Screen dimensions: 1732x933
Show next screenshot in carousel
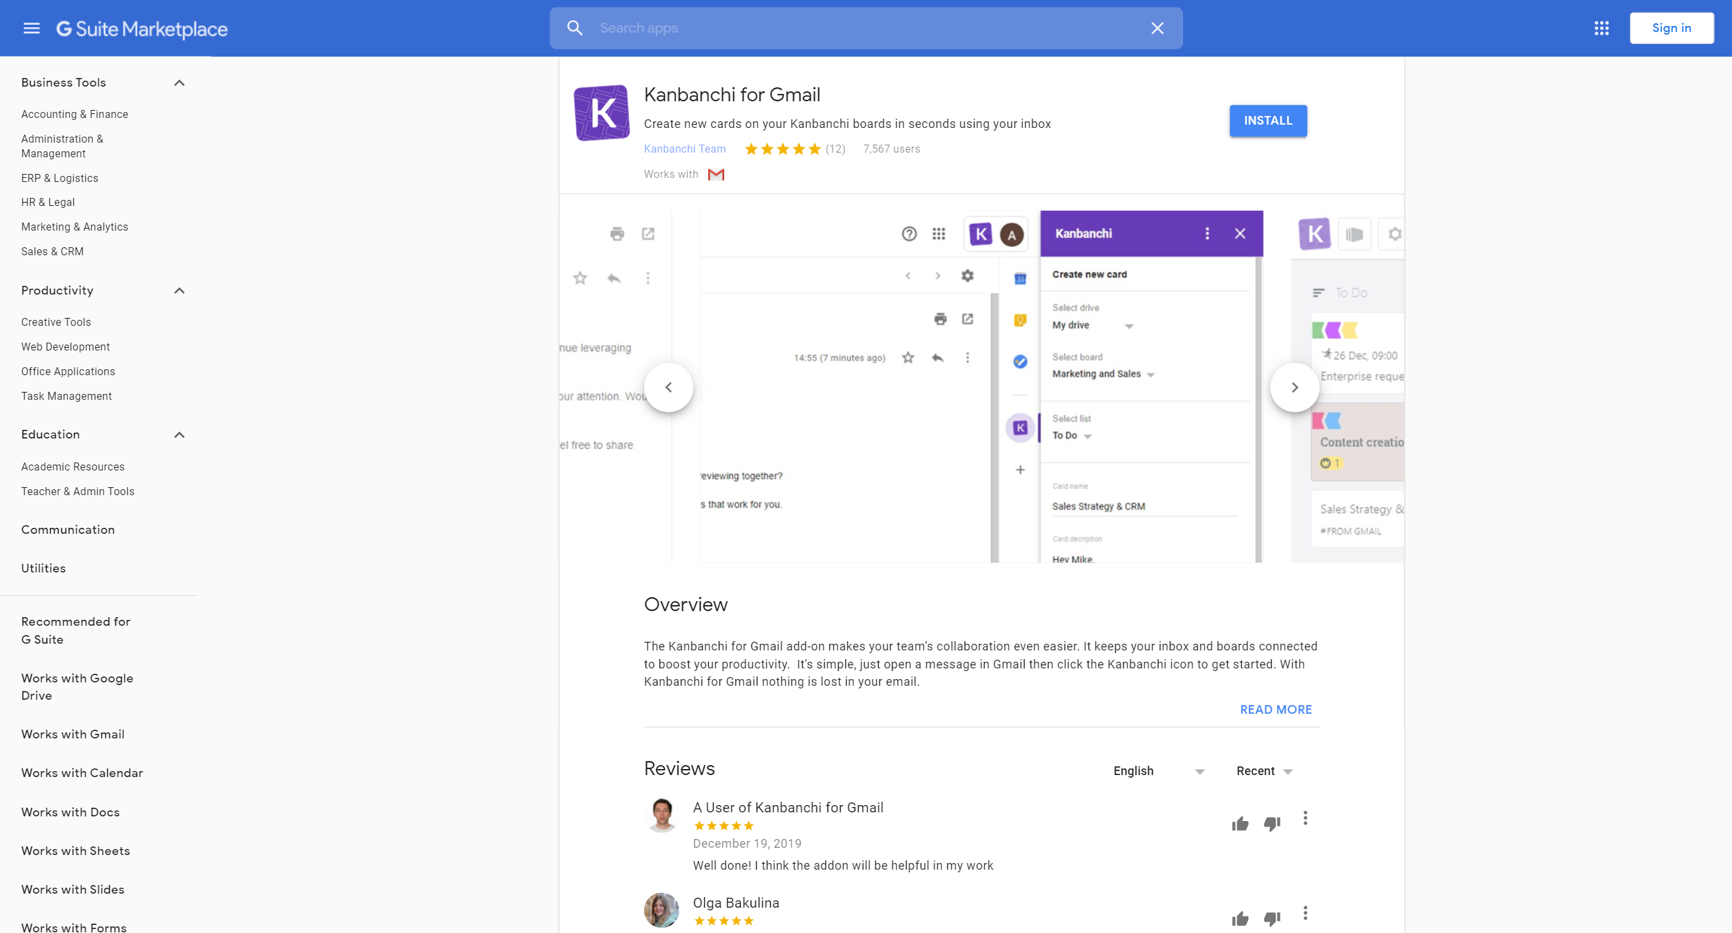pos(1294,387)
